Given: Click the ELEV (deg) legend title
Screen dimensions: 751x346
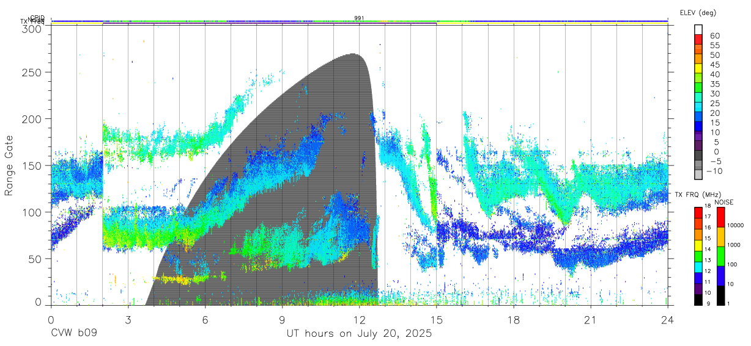Looking at the screenshot, I should (698, 12).
